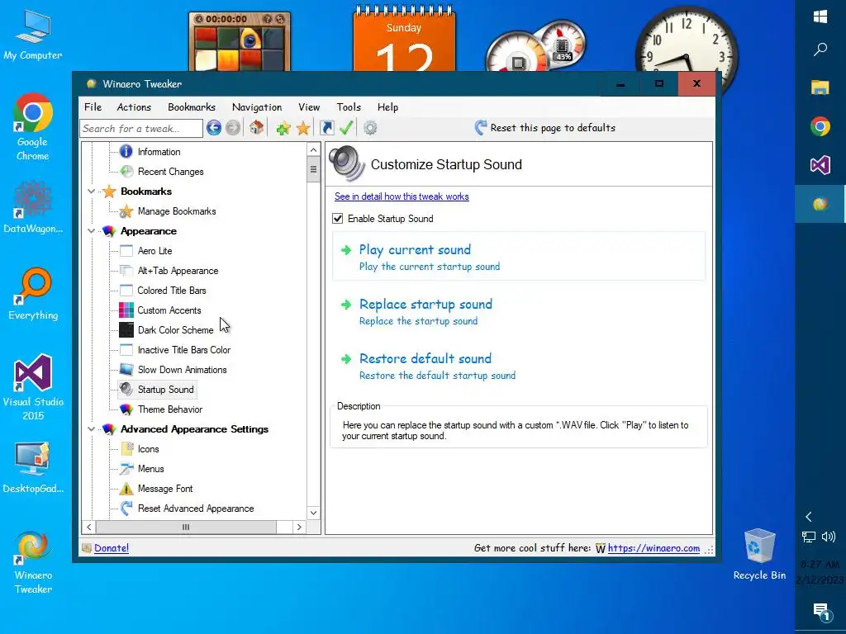Select Theme Behavior tree item

(170, 409)
